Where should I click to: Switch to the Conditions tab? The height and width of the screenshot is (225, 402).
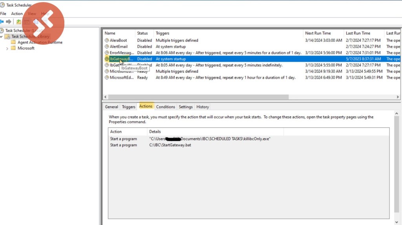pos(165,107)
